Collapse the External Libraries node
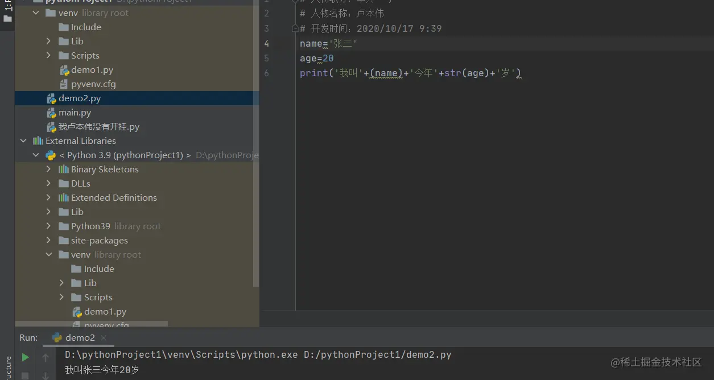The image size is (714, 380). pyautogui.click(x=23, y=141)
